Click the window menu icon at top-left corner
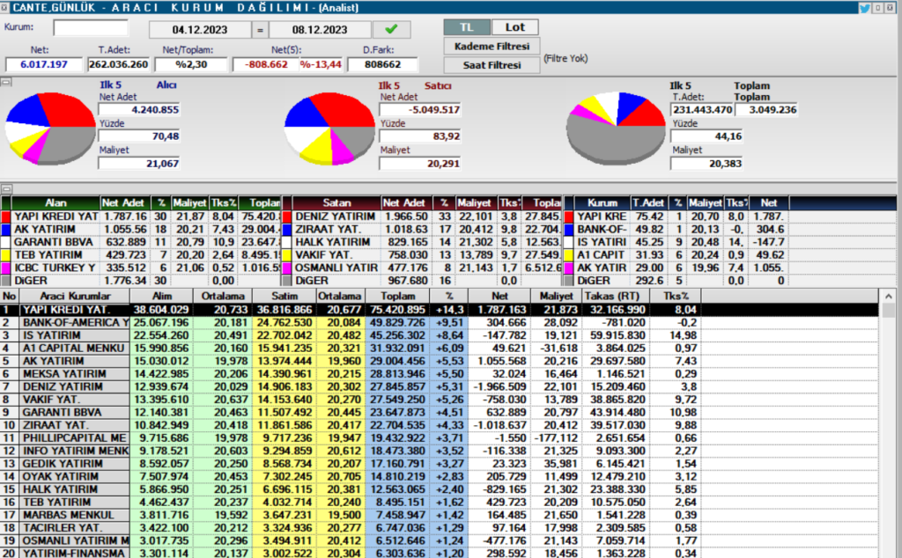Image resolution: width=902 pixels, height=558 pixels. pyautogui.click(x=5, y=7)
